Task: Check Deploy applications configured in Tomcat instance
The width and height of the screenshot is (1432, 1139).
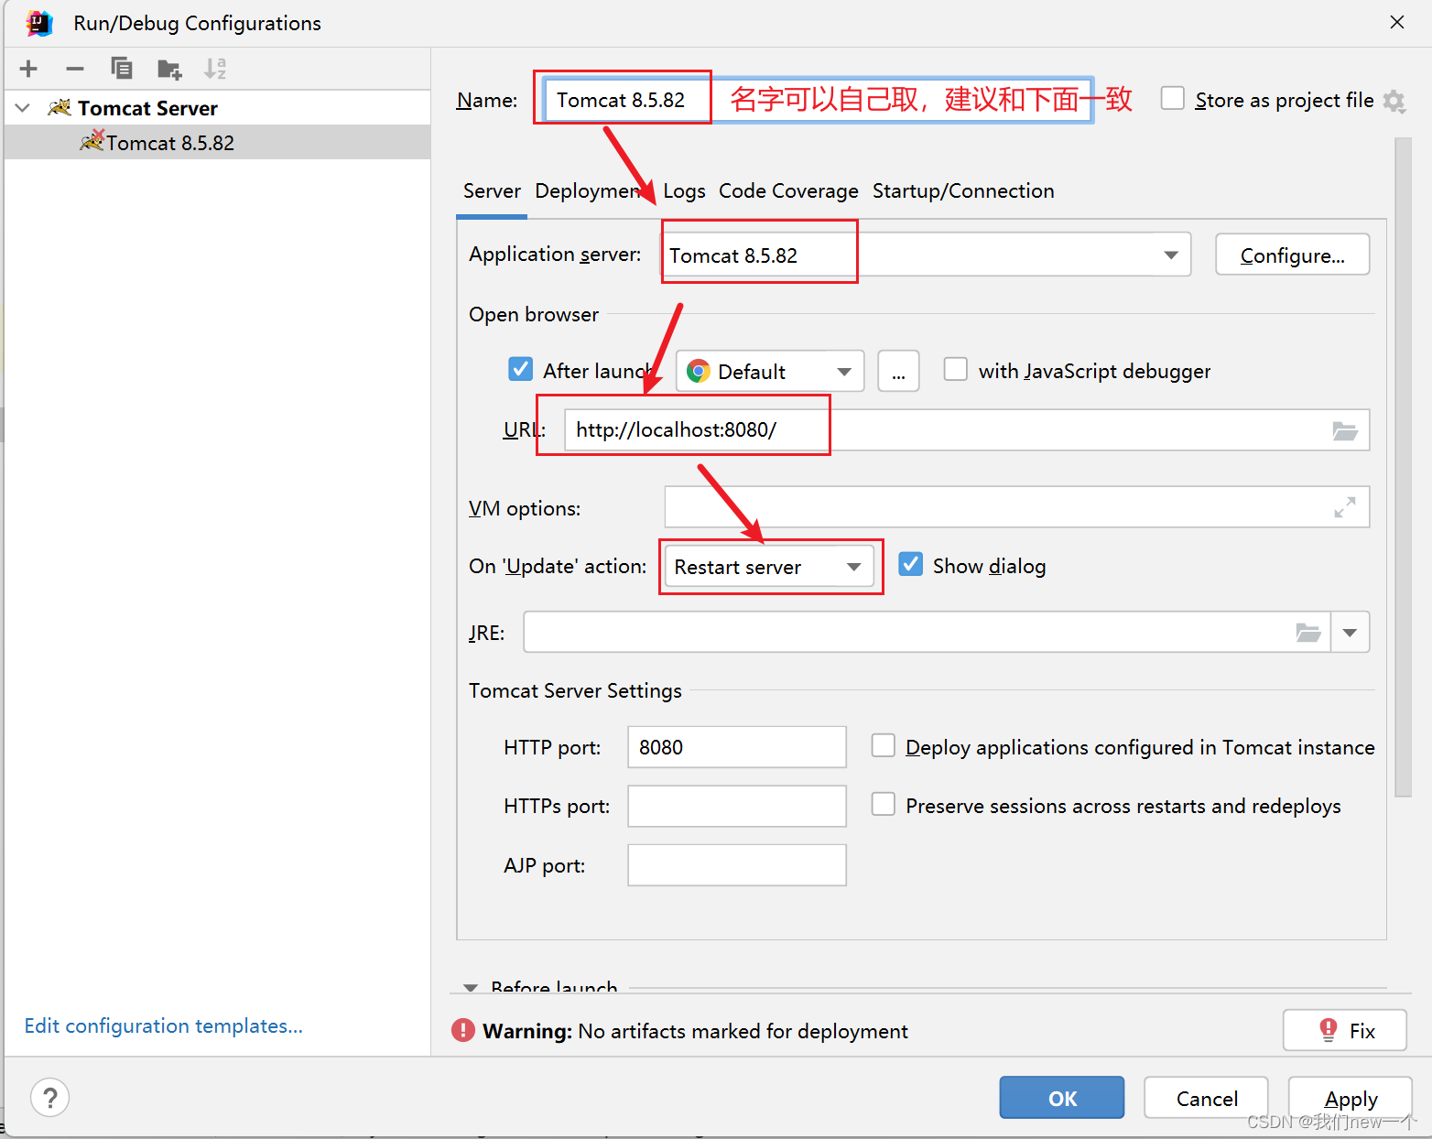Action: pos(883,745)
